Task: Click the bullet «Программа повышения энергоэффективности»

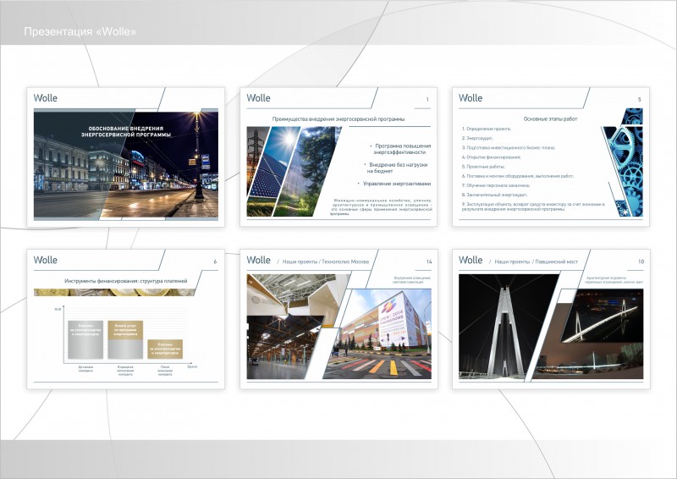Action: [400, 149]
